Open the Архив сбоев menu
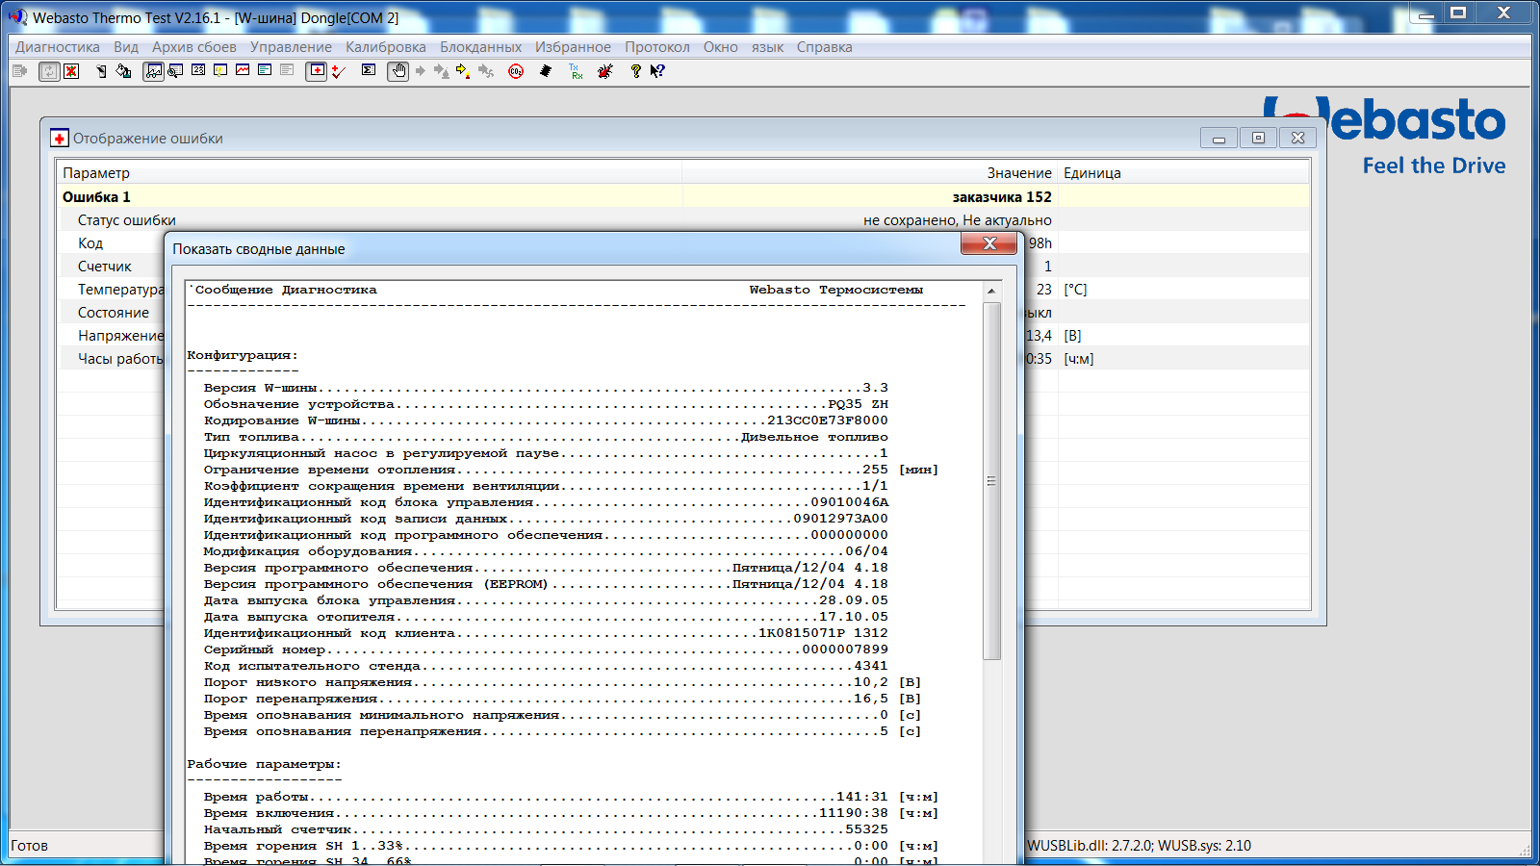Image resolution: width=1540 pixels, height=866 pixels. pyautogui.click(x=194, y=47)
